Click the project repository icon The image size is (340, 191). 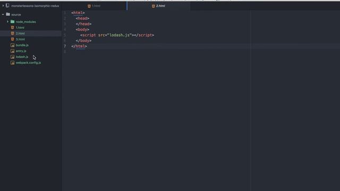(7, 6)
